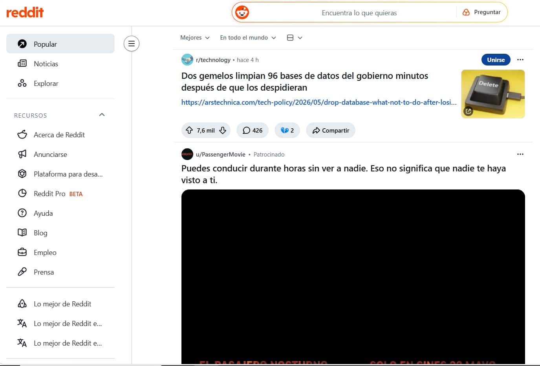This screenshot has height=366, width=540.
Task: Click the developer platform hexagon icon
Action: pos(22,174)
